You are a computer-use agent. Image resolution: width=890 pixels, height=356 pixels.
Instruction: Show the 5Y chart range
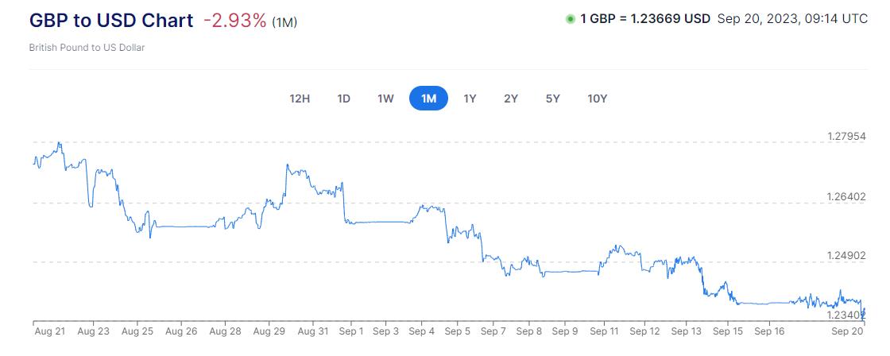pyautogui.click(x=553, y=99)
